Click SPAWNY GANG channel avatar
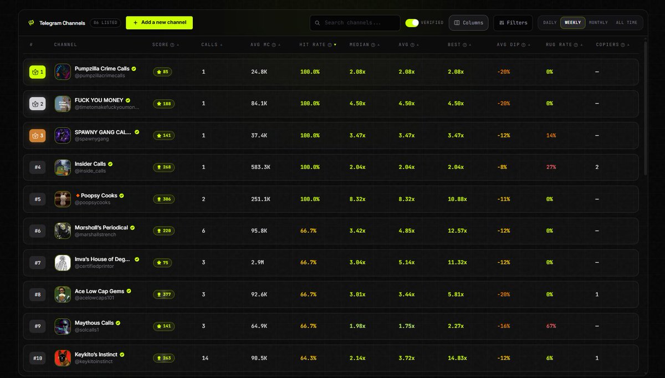Image resolution: width=665 pixels, height=378 pixels. pos(63,135)
